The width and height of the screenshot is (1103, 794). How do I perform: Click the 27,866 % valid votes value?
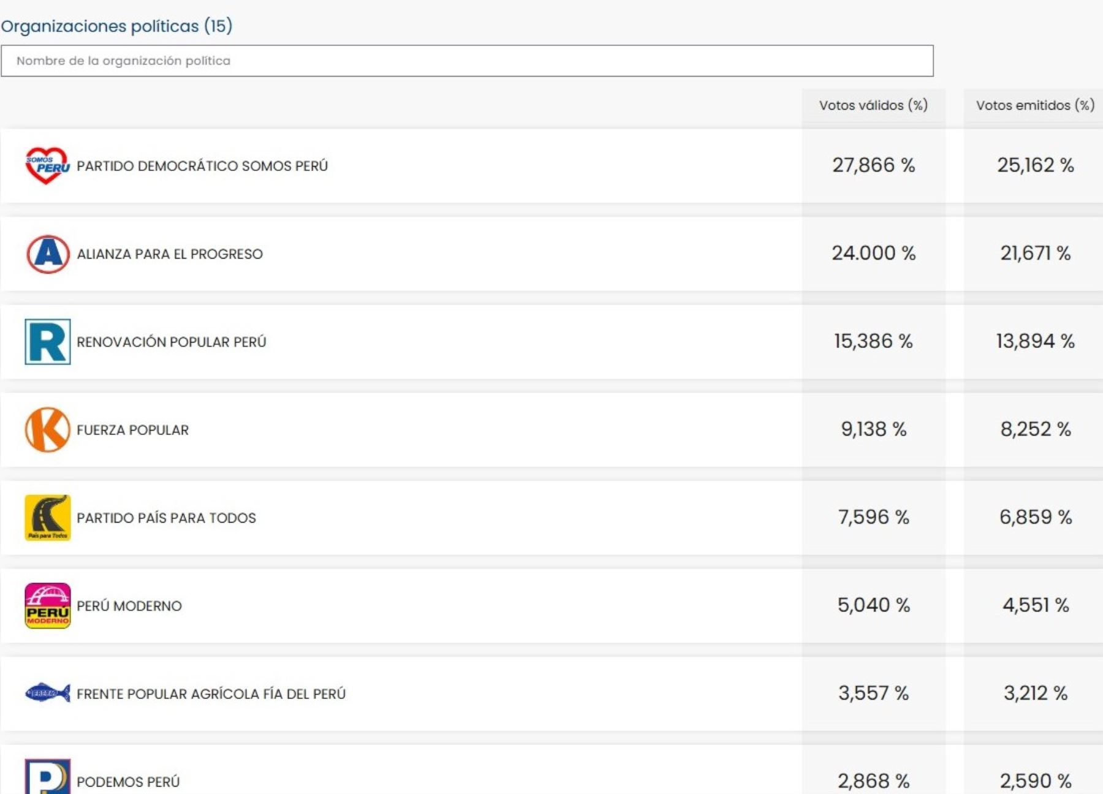pos(873,165)
